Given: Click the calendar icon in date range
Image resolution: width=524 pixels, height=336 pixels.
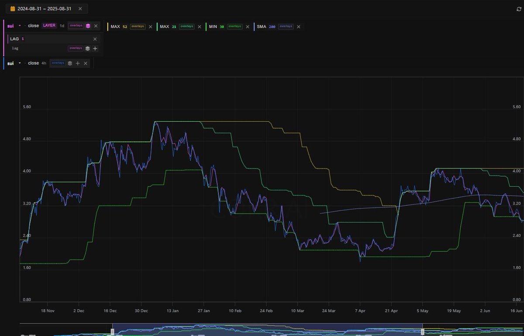Looking at the screenshot, I should 13,9.
